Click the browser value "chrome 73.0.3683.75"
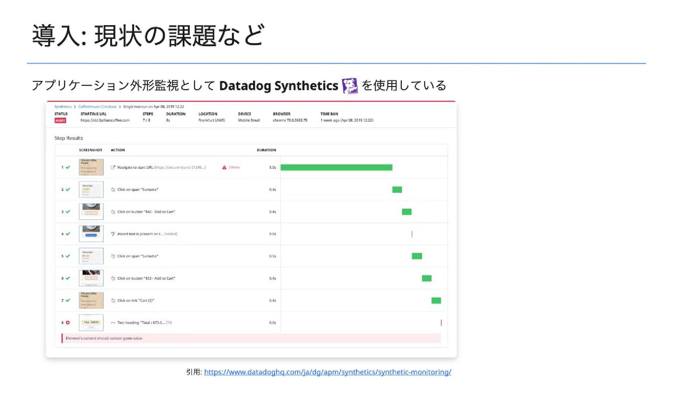 [x=290, y=120]
